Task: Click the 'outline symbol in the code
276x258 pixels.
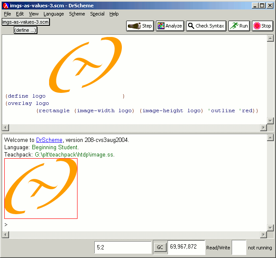Action: point(221,111)
